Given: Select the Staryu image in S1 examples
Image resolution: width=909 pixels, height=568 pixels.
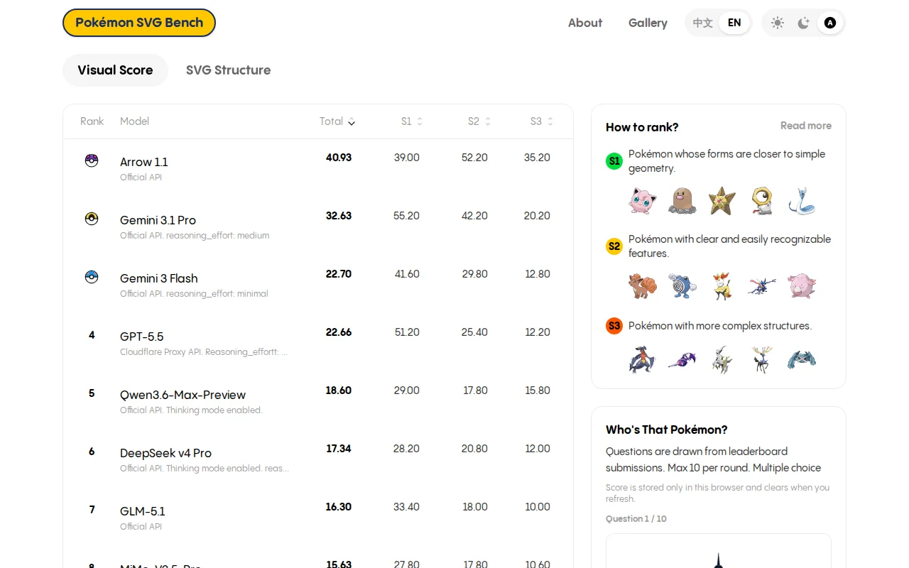Looking at the screenshot, I should click(x=722, y=201).
